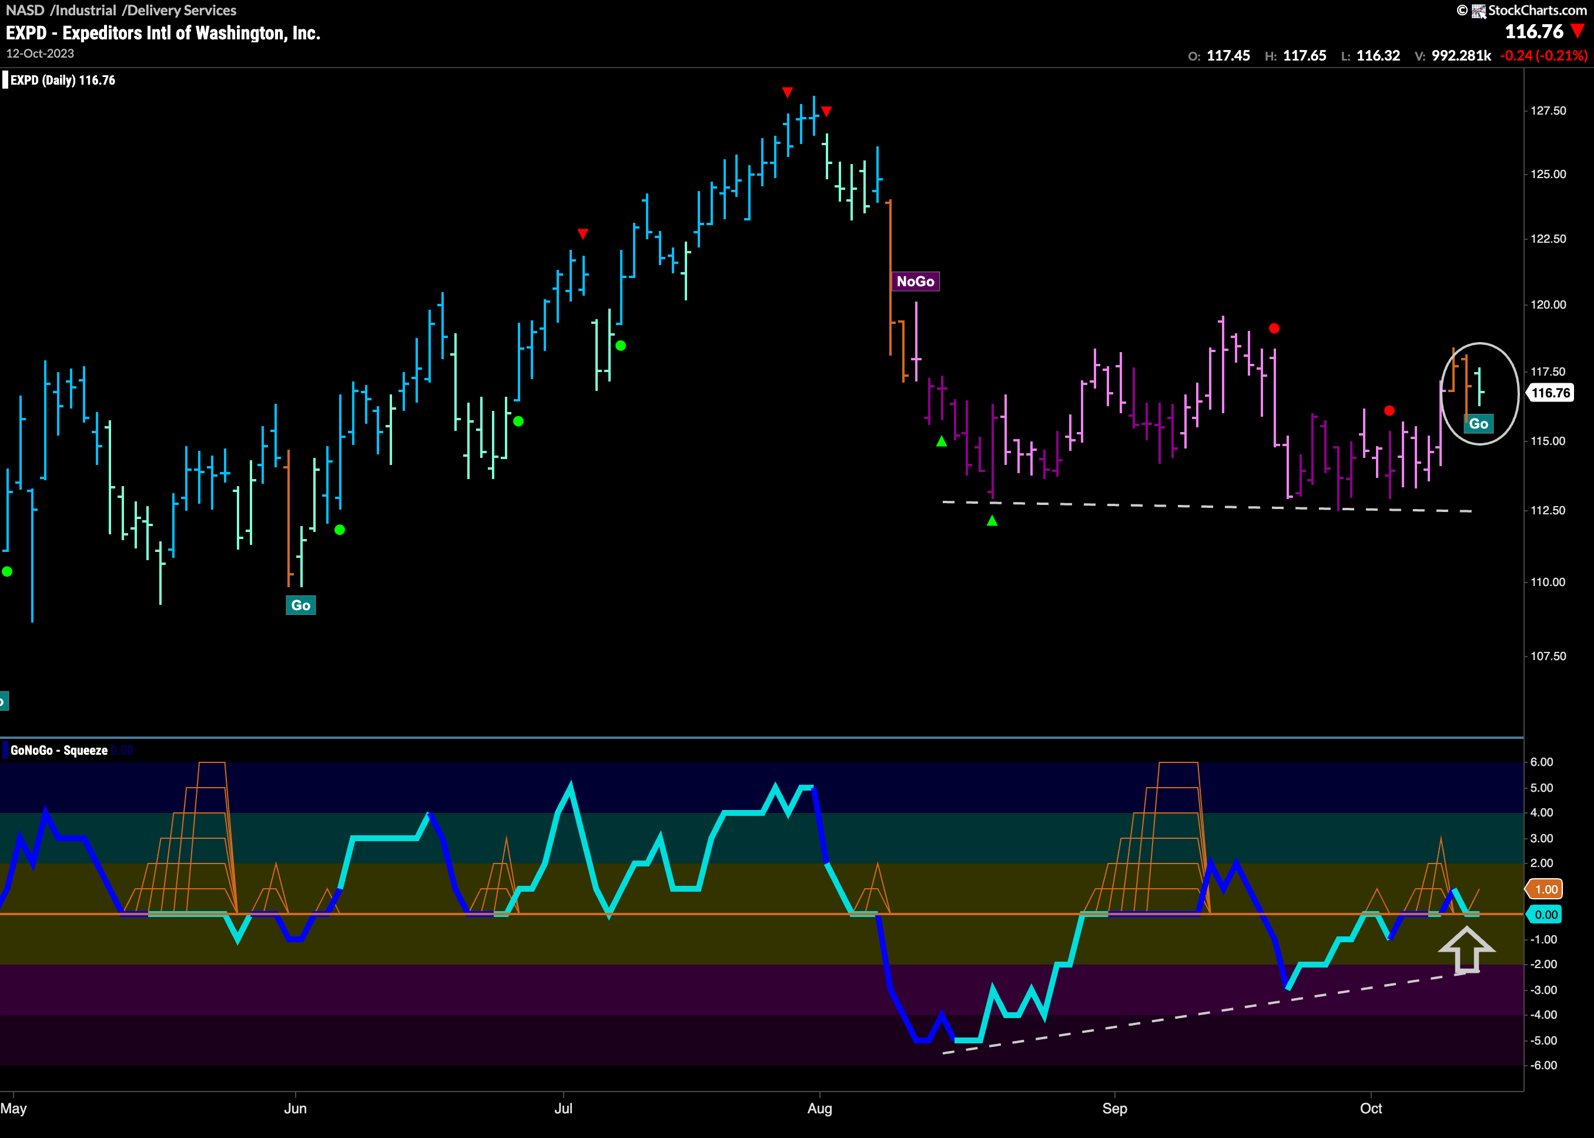Click the 127.50 price axis label
The width and height of the screenshot is (1594, 1138).
(1549, 111)
